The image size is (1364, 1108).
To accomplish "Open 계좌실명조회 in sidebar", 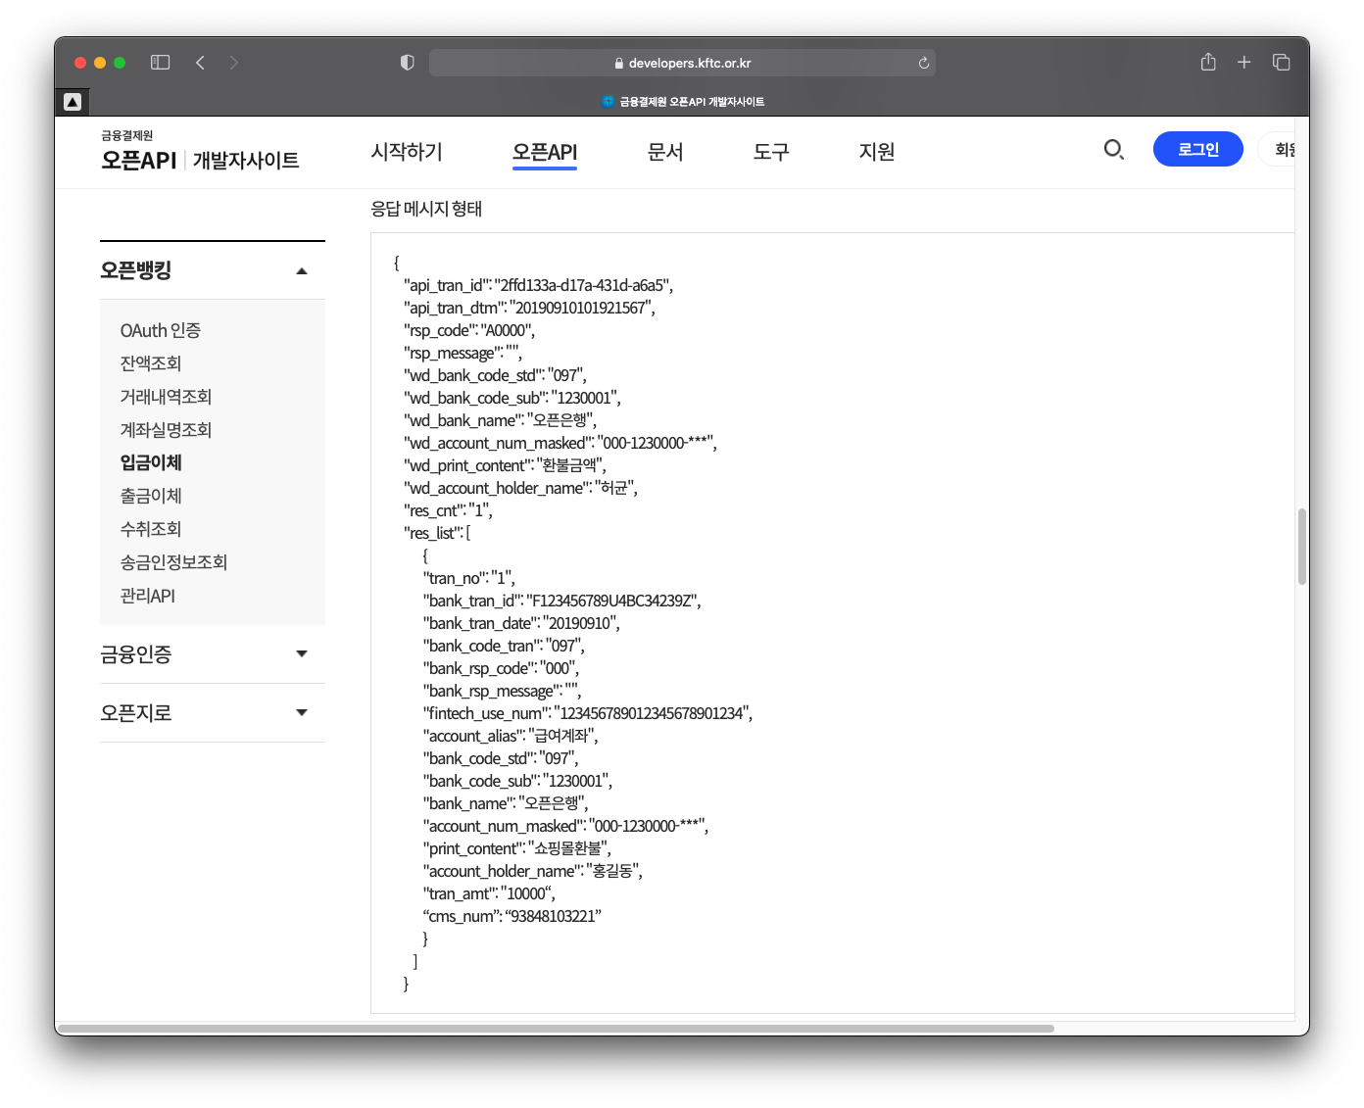I will tap(166, 430).
